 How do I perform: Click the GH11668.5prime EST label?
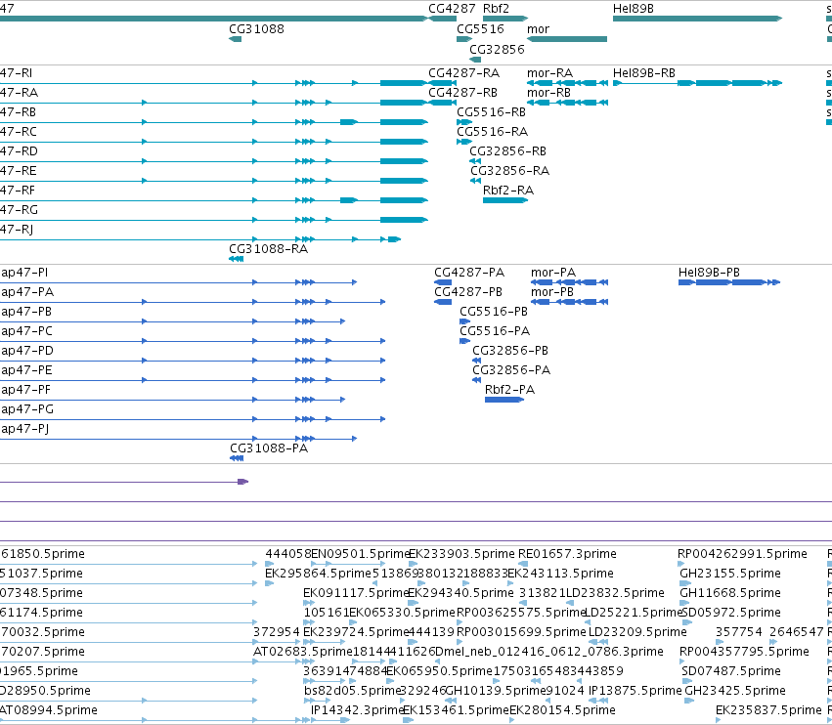point(730,593)
